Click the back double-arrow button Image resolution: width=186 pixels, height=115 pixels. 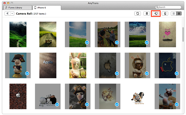pyautogui.click(x=7, y=14)
